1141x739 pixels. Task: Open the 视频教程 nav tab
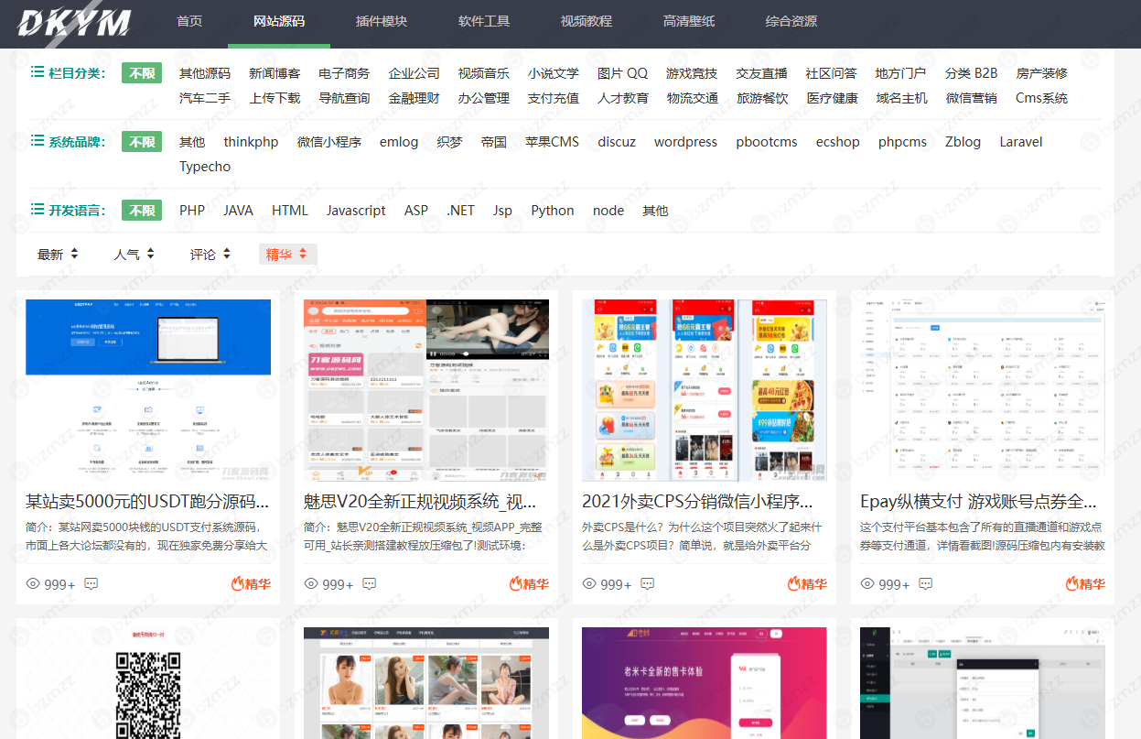point(587,21)
